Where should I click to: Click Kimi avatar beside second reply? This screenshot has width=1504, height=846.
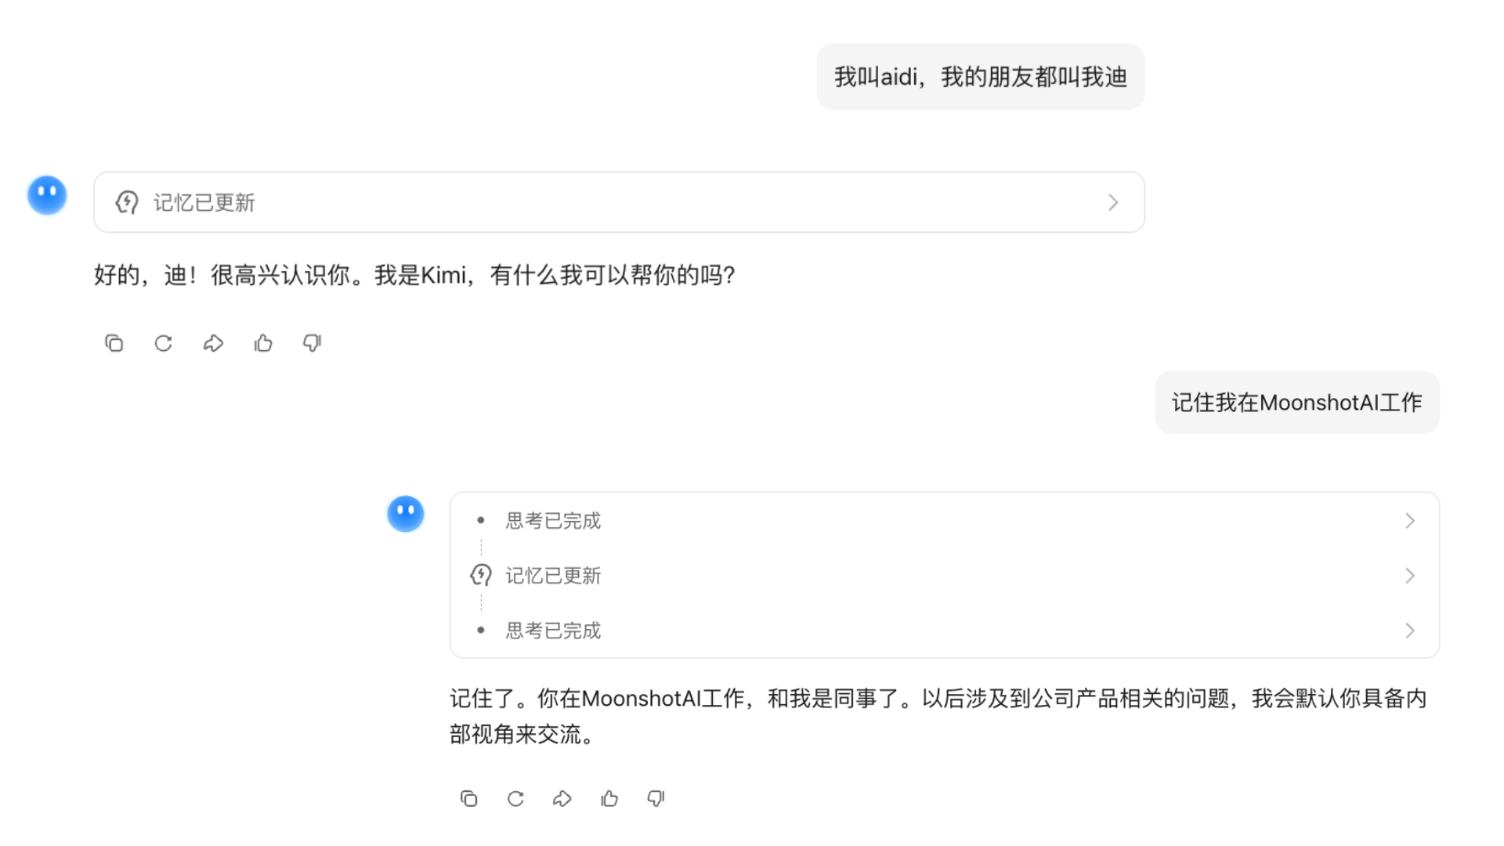(406, 514)
